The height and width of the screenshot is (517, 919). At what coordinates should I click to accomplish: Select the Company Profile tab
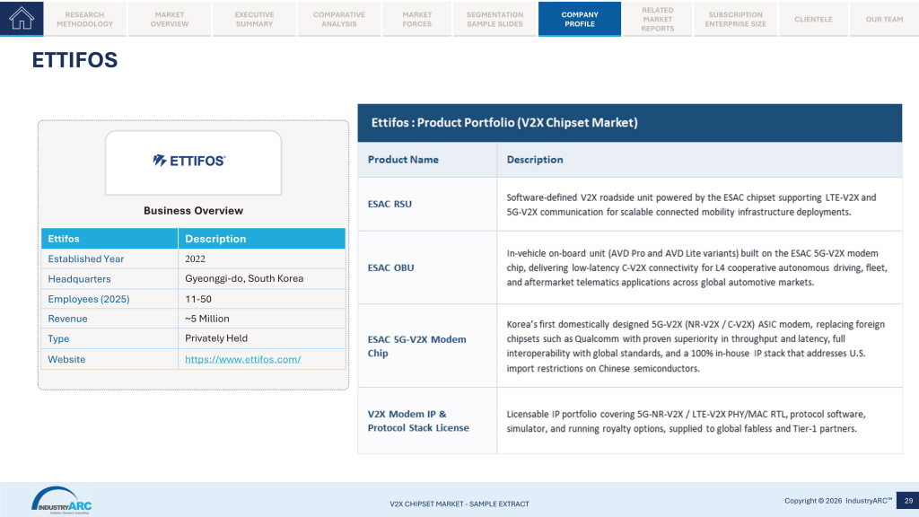click(x=580, y=19)
